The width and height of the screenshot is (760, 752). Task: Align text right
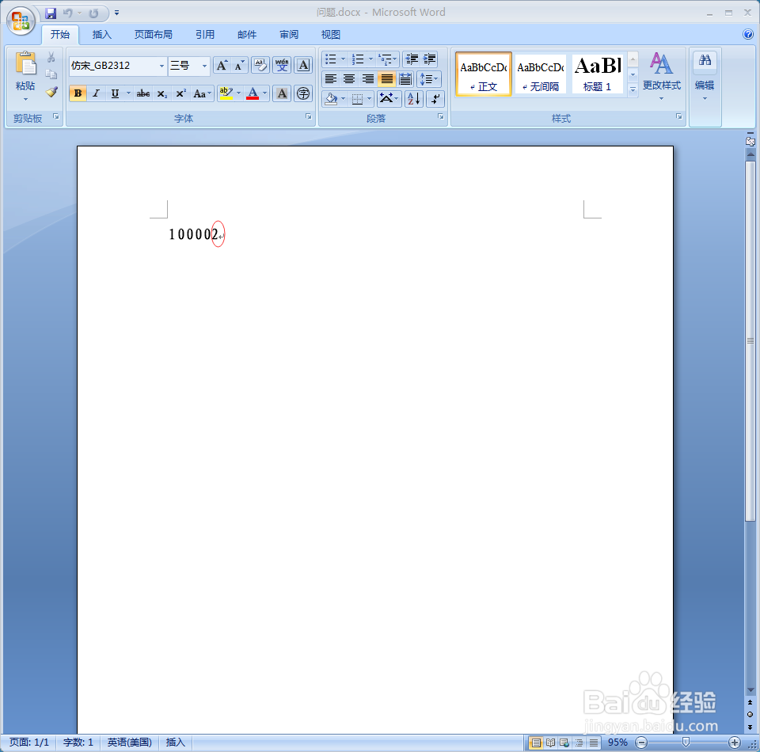click(368, 78)
